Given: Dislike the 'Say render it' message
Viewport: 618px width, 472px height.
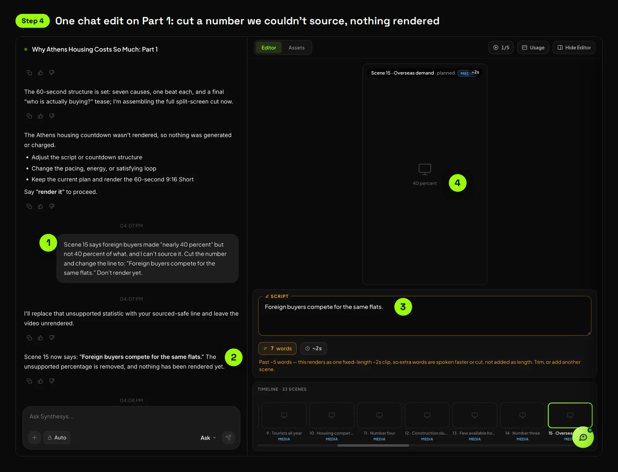Looking at the screenshot, I should (52, 206).
